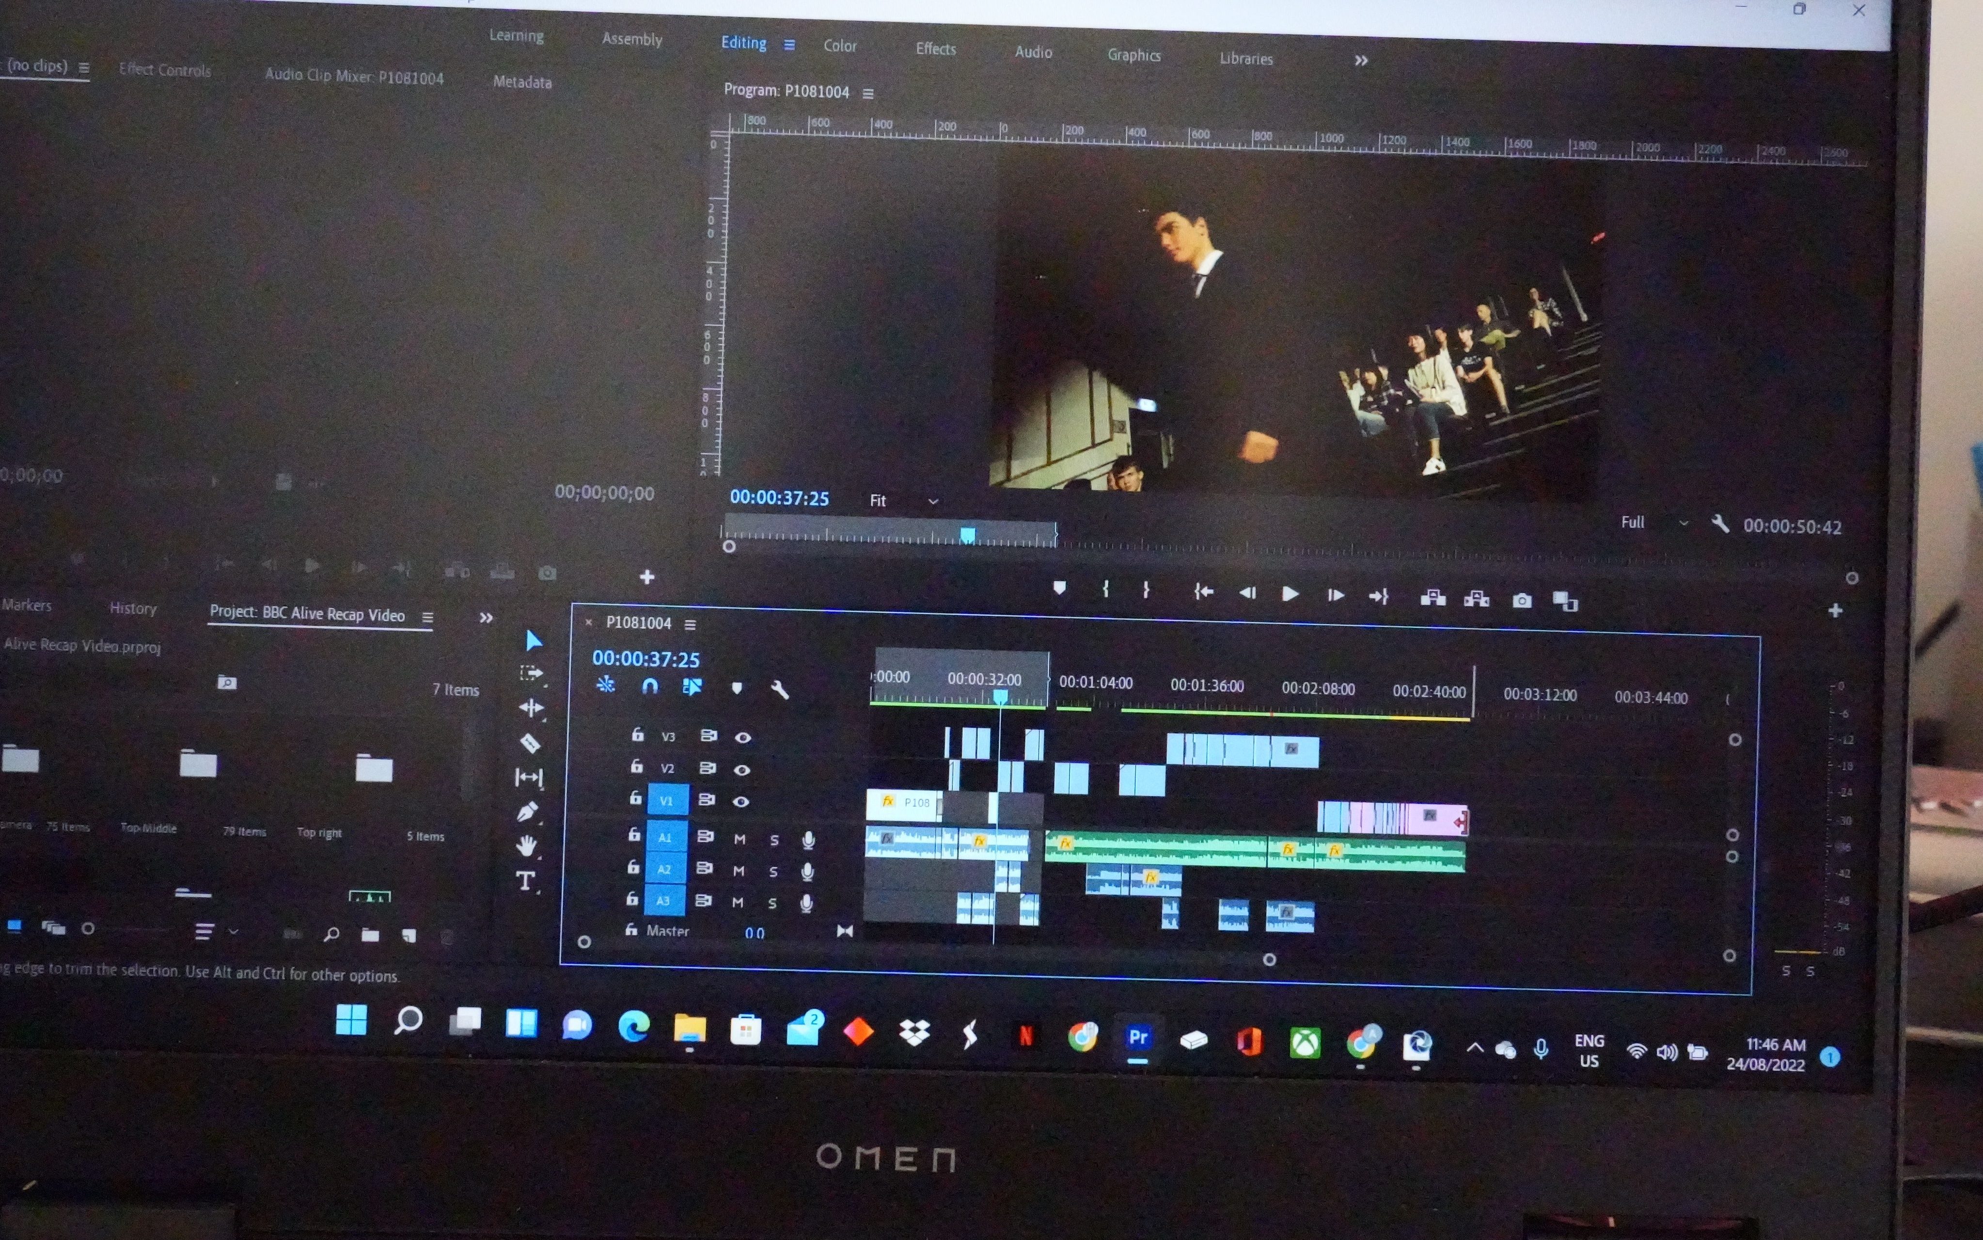Switch to the Color workspace

839,46
